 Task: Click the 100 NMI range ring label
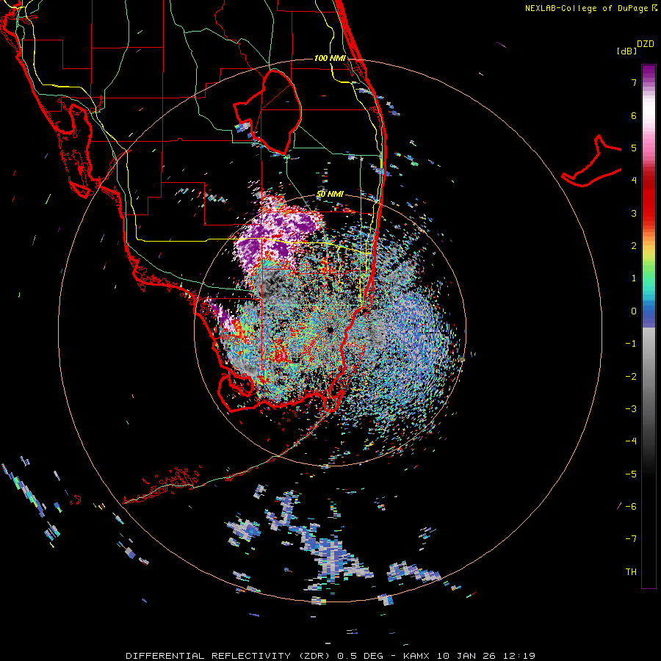(x=330, y=58)
